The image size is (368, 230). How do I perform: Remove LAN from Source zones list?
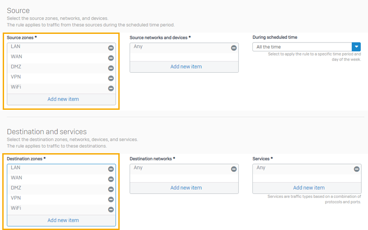(x=111, y=48)
